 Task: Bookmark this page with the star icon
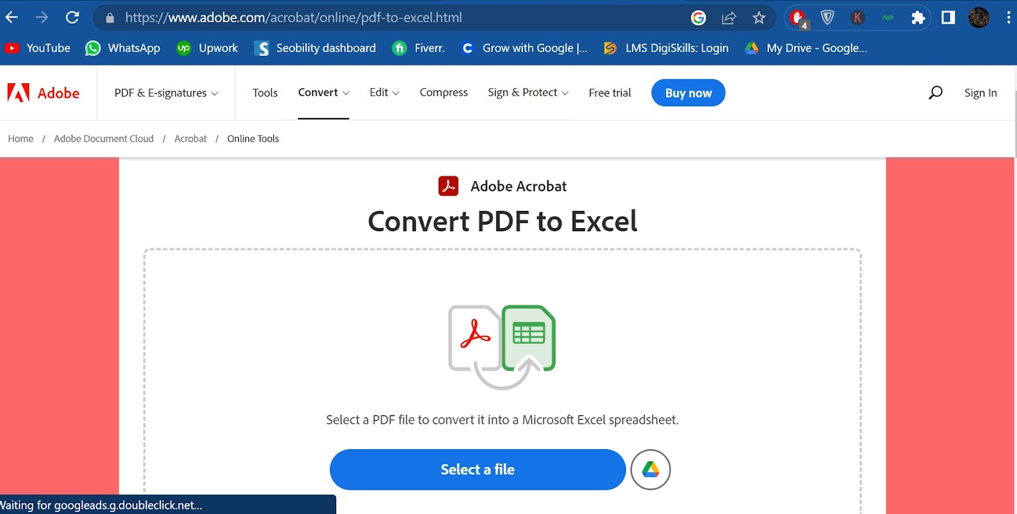tap(759, 18)
